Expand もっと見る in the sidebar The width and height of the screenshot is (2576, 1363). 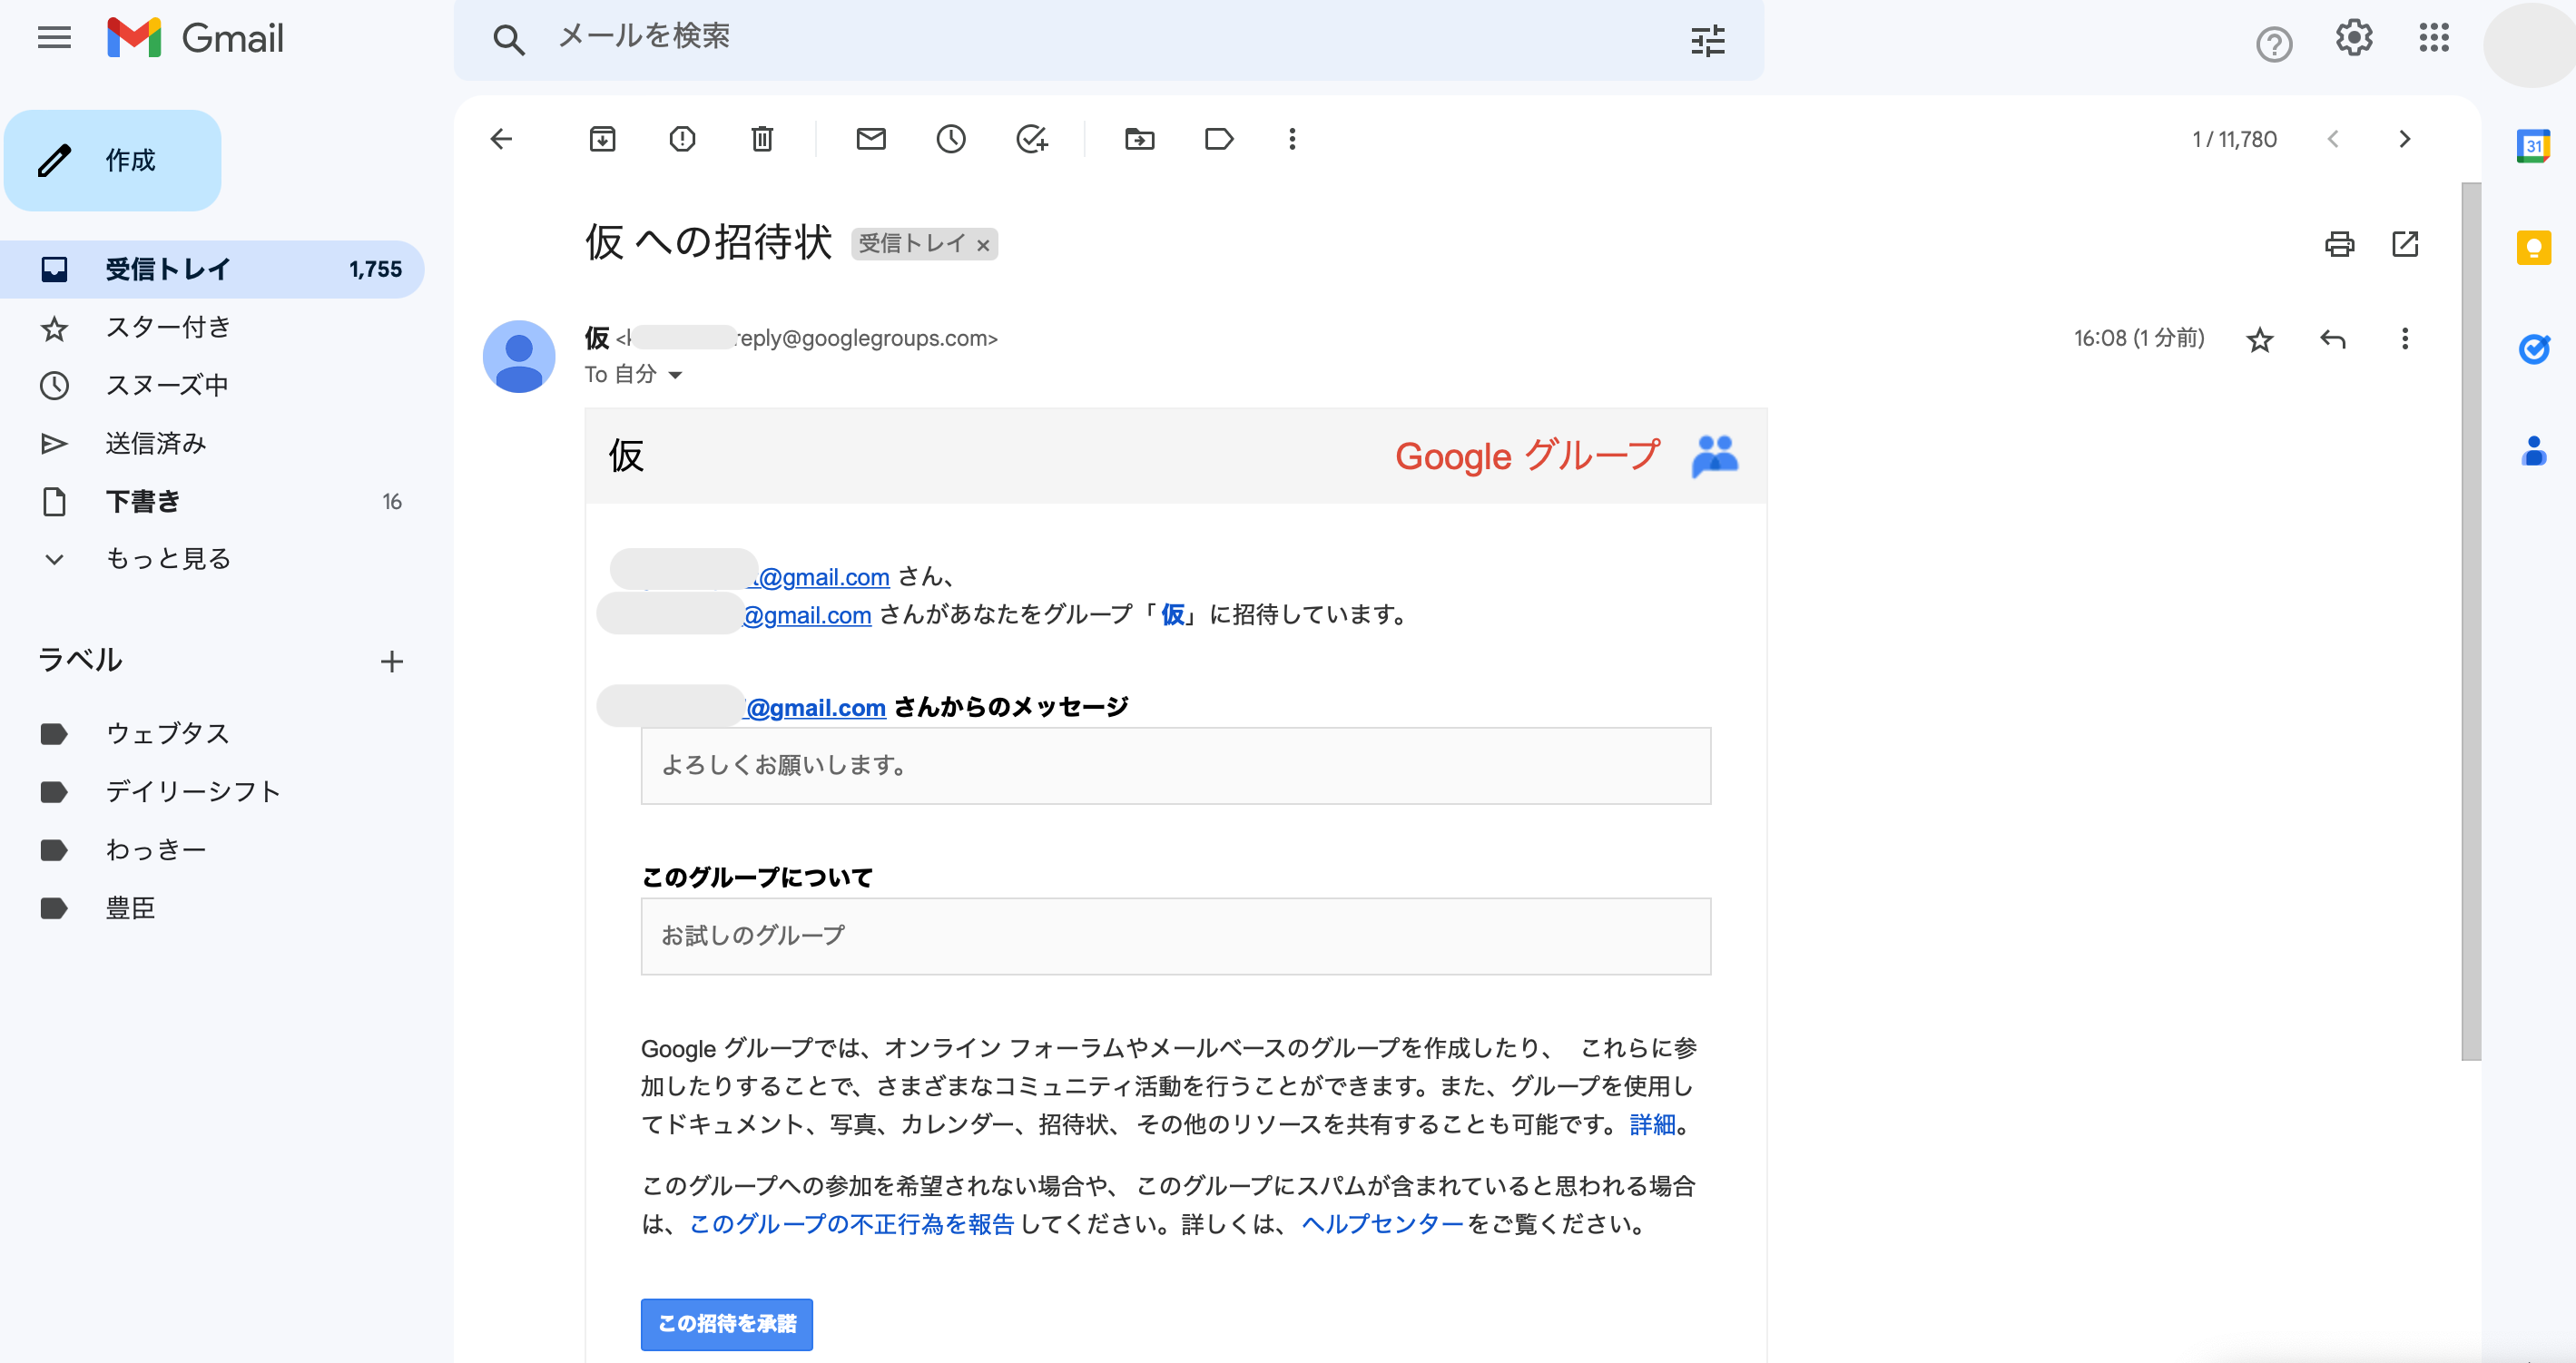168,558
